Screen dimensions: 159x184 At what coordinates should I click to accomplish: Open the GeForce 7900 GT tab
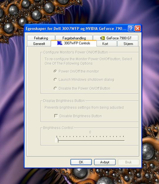point(116,38)
